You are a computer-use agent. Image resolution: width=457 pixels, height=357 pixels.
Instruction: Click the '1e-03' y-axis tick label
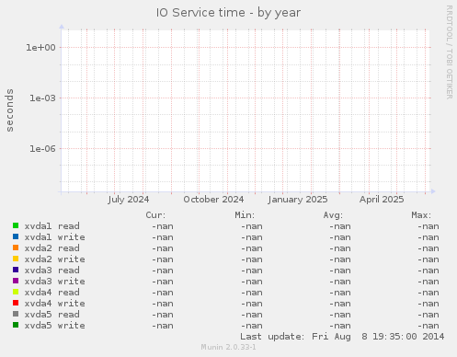point(42,98)
